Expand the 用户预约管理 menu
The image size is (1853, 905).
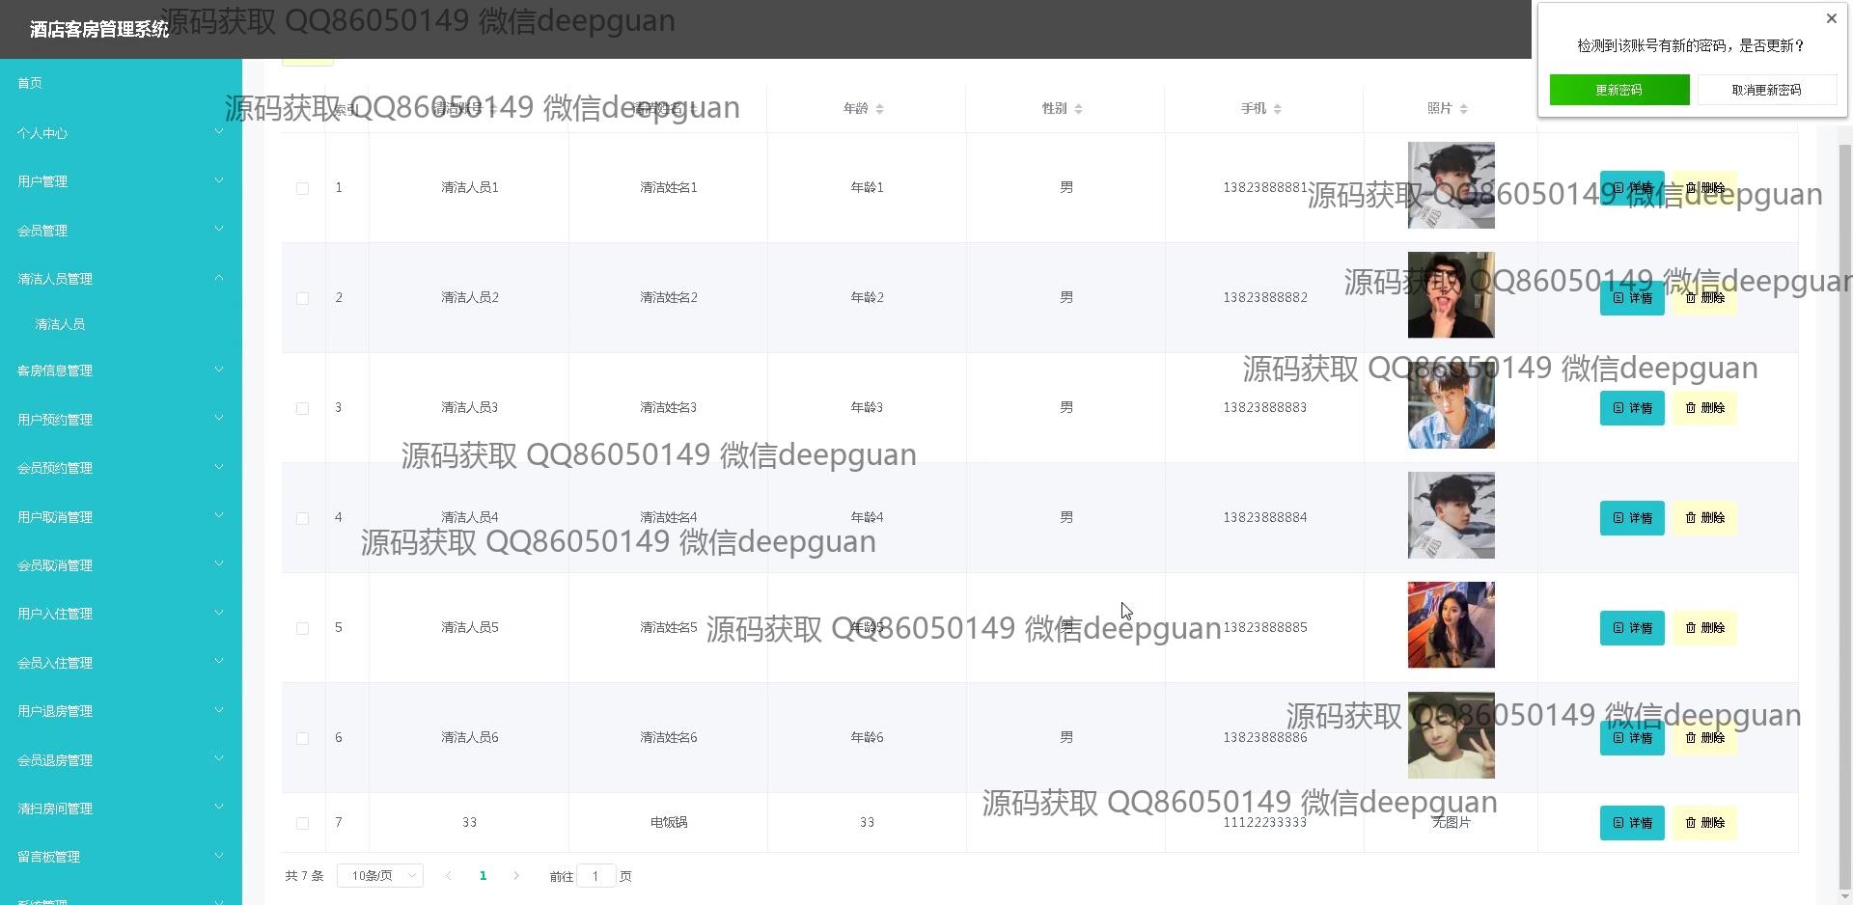coord(121,420)
